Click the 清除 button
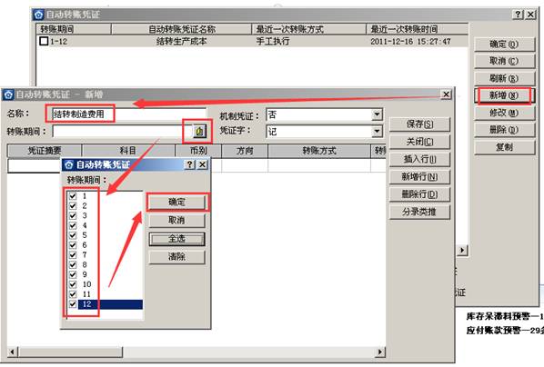 [177, 257]
